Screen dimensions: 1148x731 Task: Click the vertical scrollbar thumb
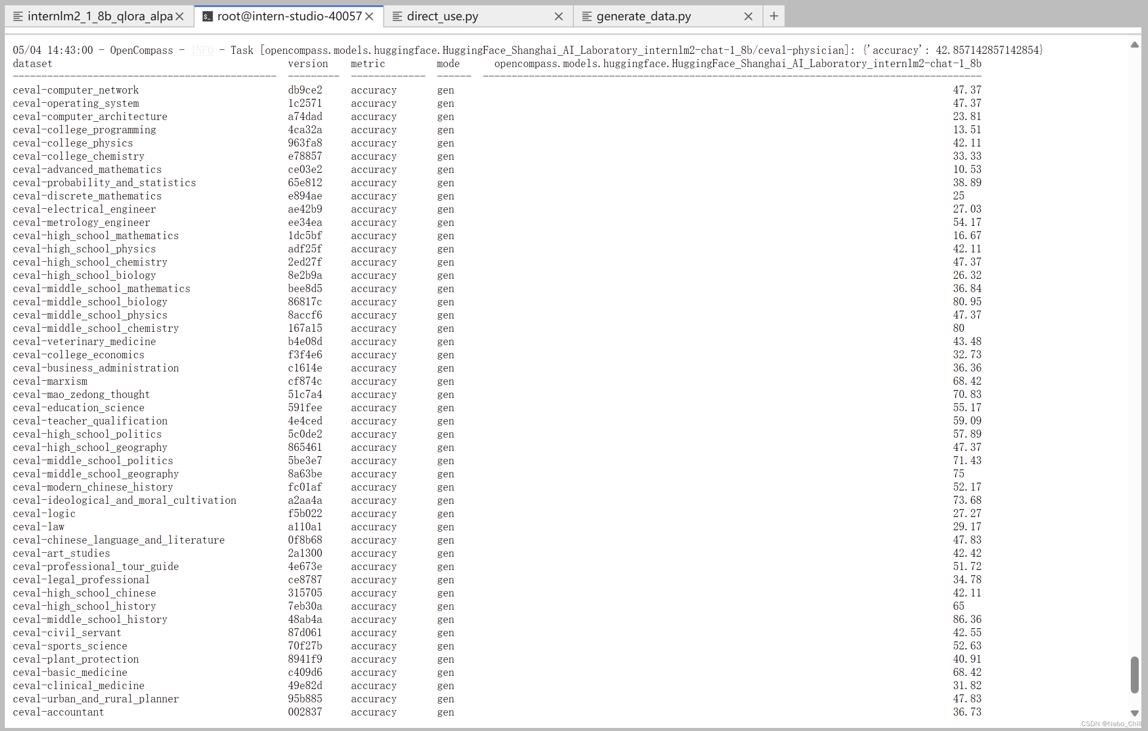(1134, 674)
